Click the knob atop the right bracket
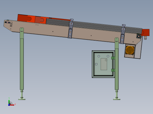Viewport: 153px width, 114px height. (x=124, y=25)
